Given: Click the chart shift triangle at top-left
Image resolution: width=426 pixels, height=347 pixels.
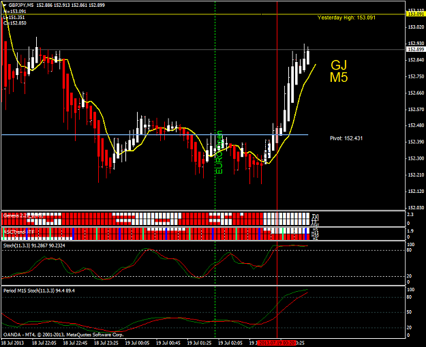Looking at the screenshot, I should coord(4,5).
